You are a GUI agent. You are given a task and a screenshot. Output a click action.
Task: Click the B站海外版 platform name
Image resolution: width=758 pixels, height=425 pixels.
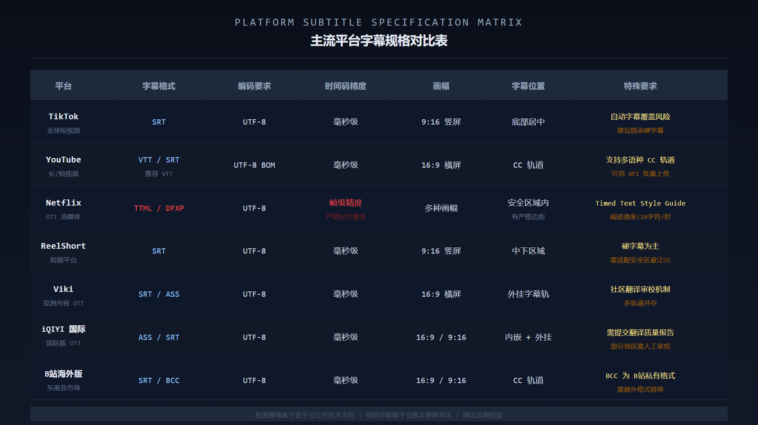pos(63,374)
